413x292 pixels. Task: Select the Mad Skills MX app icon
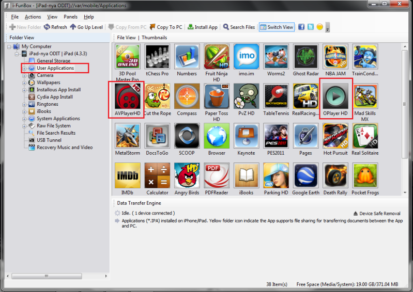tap(365, 96)
